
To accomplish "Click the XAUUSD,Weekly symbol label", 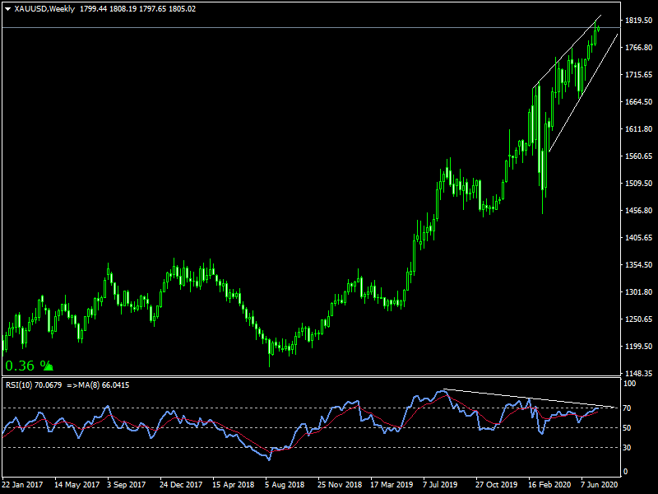I will pos(44,9).
